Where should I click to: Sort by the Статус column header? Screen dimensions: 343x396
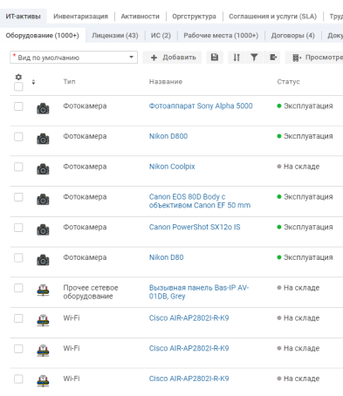pyautogui.click(x=288, y=82)
